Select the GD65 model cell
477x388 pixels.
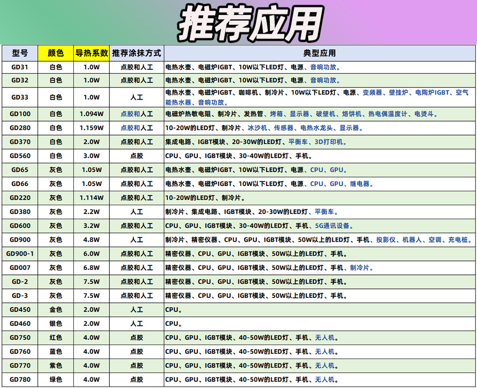(x=20, y=170)
